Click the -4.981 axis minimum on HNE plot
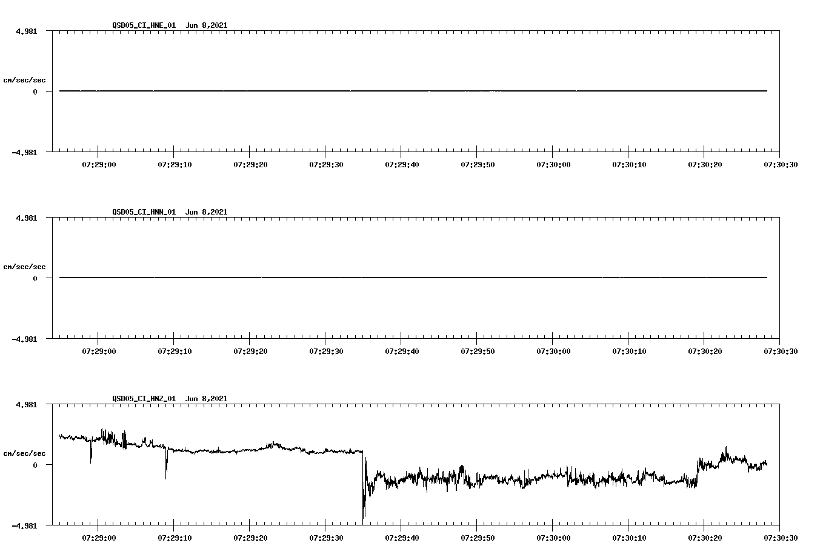 click(x=24, y=152)
